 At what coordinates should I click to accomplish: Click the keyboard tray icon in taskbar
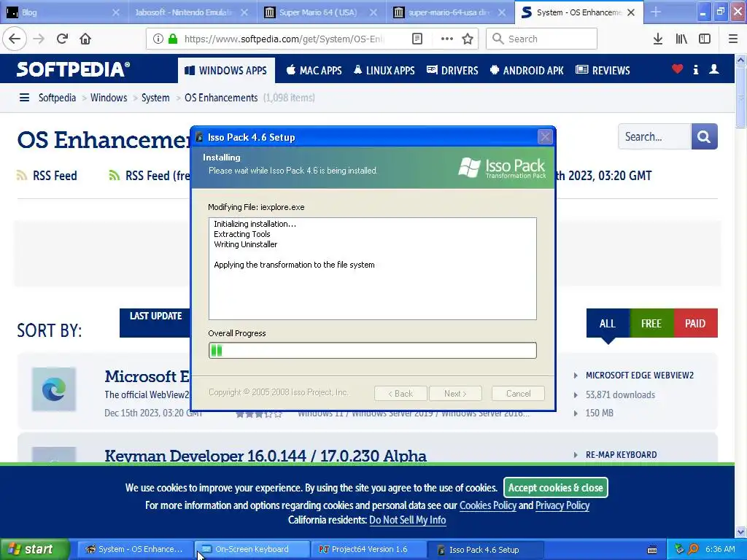652,550
